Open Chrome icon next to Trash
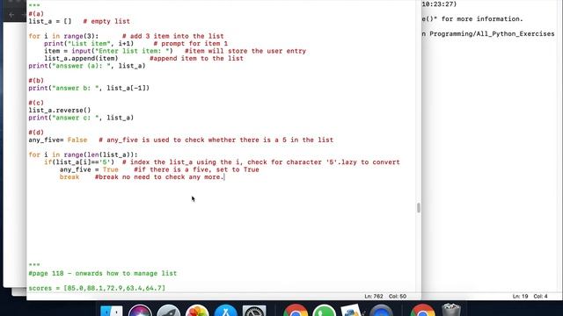Screen dimensions: 563x316 coord(422,311)
